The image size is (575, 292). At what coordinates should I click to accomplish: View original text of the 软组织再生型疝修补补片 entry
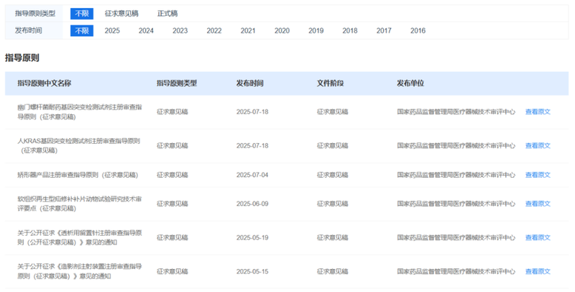[538, 204]
